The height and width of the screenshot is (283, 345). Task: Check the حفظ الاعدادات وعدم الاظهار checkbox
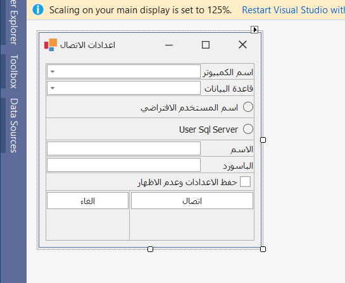click(x=245, y=181)
